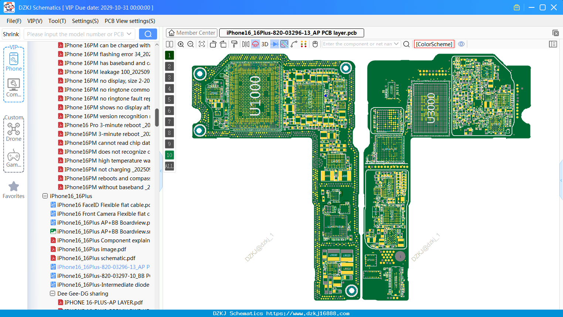Click the split view icon in PCB toolbar
Viewport: 563px width, 317px height.
tap(169, 44)
